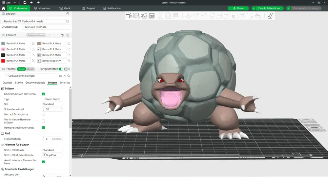
Task: Select the Cut tool in the 3D toolbar
Action: point(219,16)
